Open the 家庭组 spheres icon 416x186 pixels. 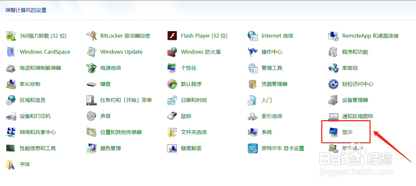[x=333, y=68]
